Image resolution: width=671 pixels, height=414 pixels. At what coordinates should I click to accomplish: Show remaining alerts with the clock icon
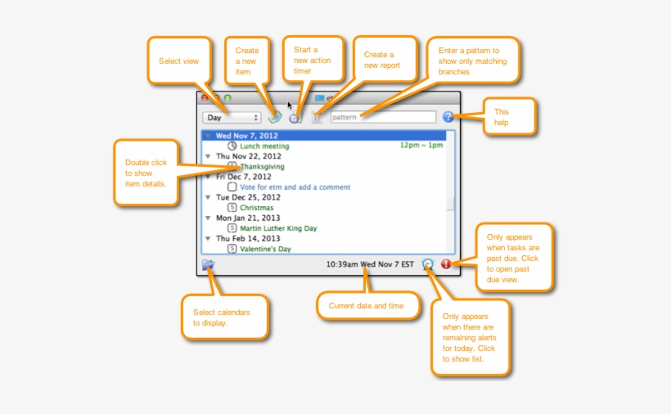[x=428, y=264]
